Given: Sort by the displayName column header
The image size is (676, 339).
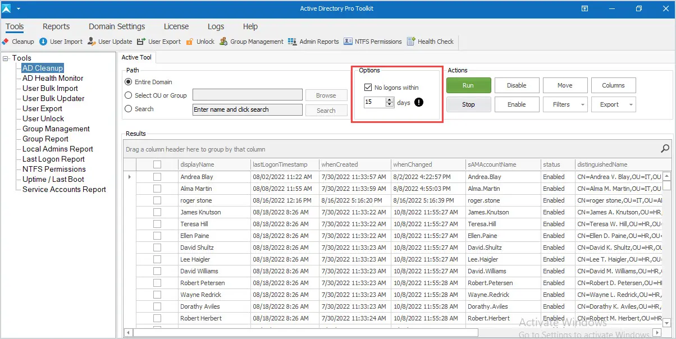Looking at the screenshot, I should pyautogui.click(x=214, y=164).
